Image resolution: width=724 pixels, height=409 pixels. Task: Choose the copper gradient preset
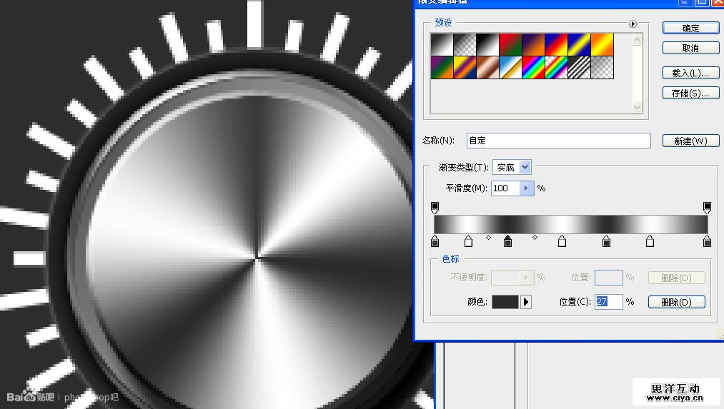point(487,68)
